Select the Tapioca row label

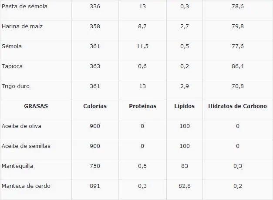(13, 66)
